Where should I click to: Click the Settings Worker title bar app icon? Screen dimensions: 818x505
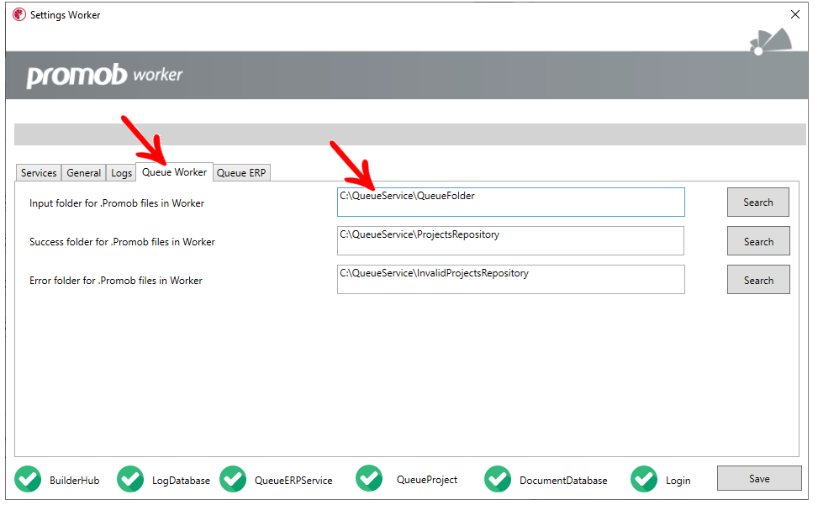coord(19,14)
